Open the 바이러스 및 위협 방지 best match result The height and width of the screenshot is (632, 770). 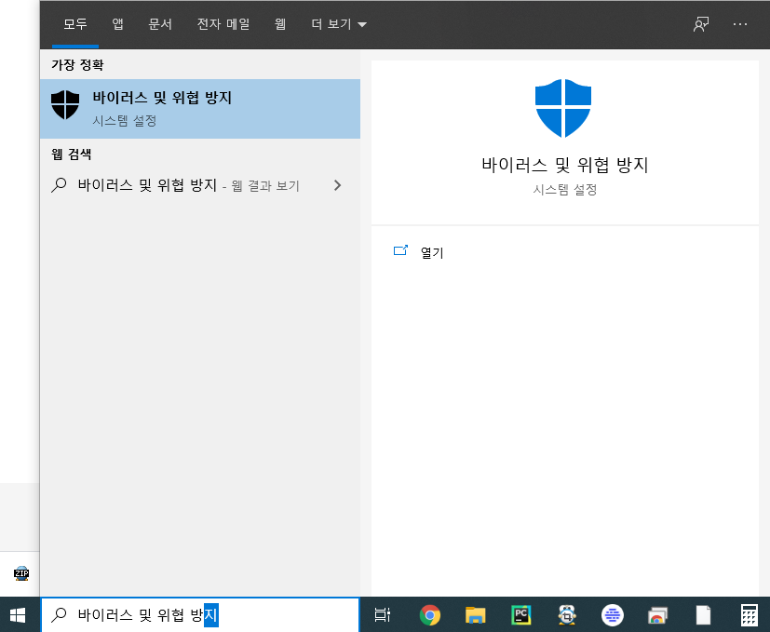click(x=200, y=109)
